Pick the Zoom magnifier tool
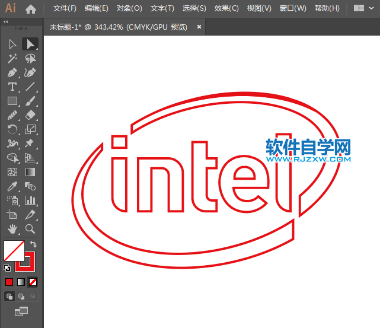 30,229
